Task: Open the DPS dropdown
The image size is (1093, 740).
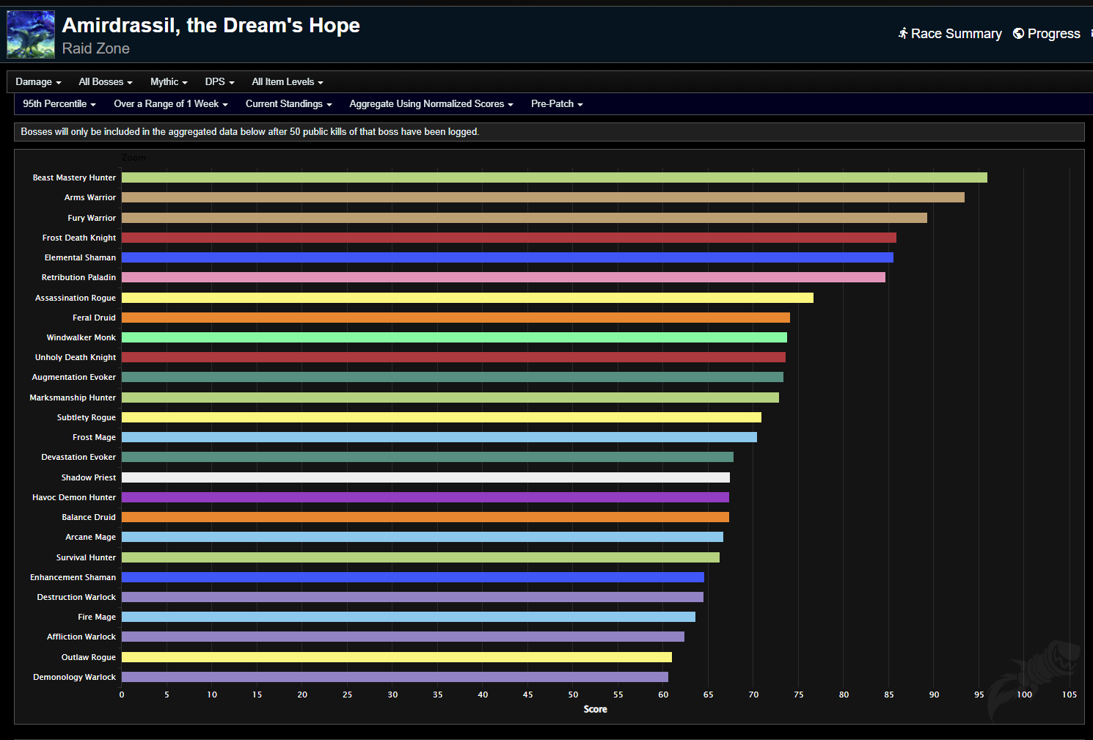Action: pyautogui.click(x=219, y=81)
